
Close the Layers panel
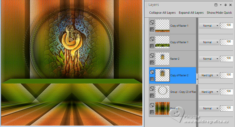click(x=230, y=5)
